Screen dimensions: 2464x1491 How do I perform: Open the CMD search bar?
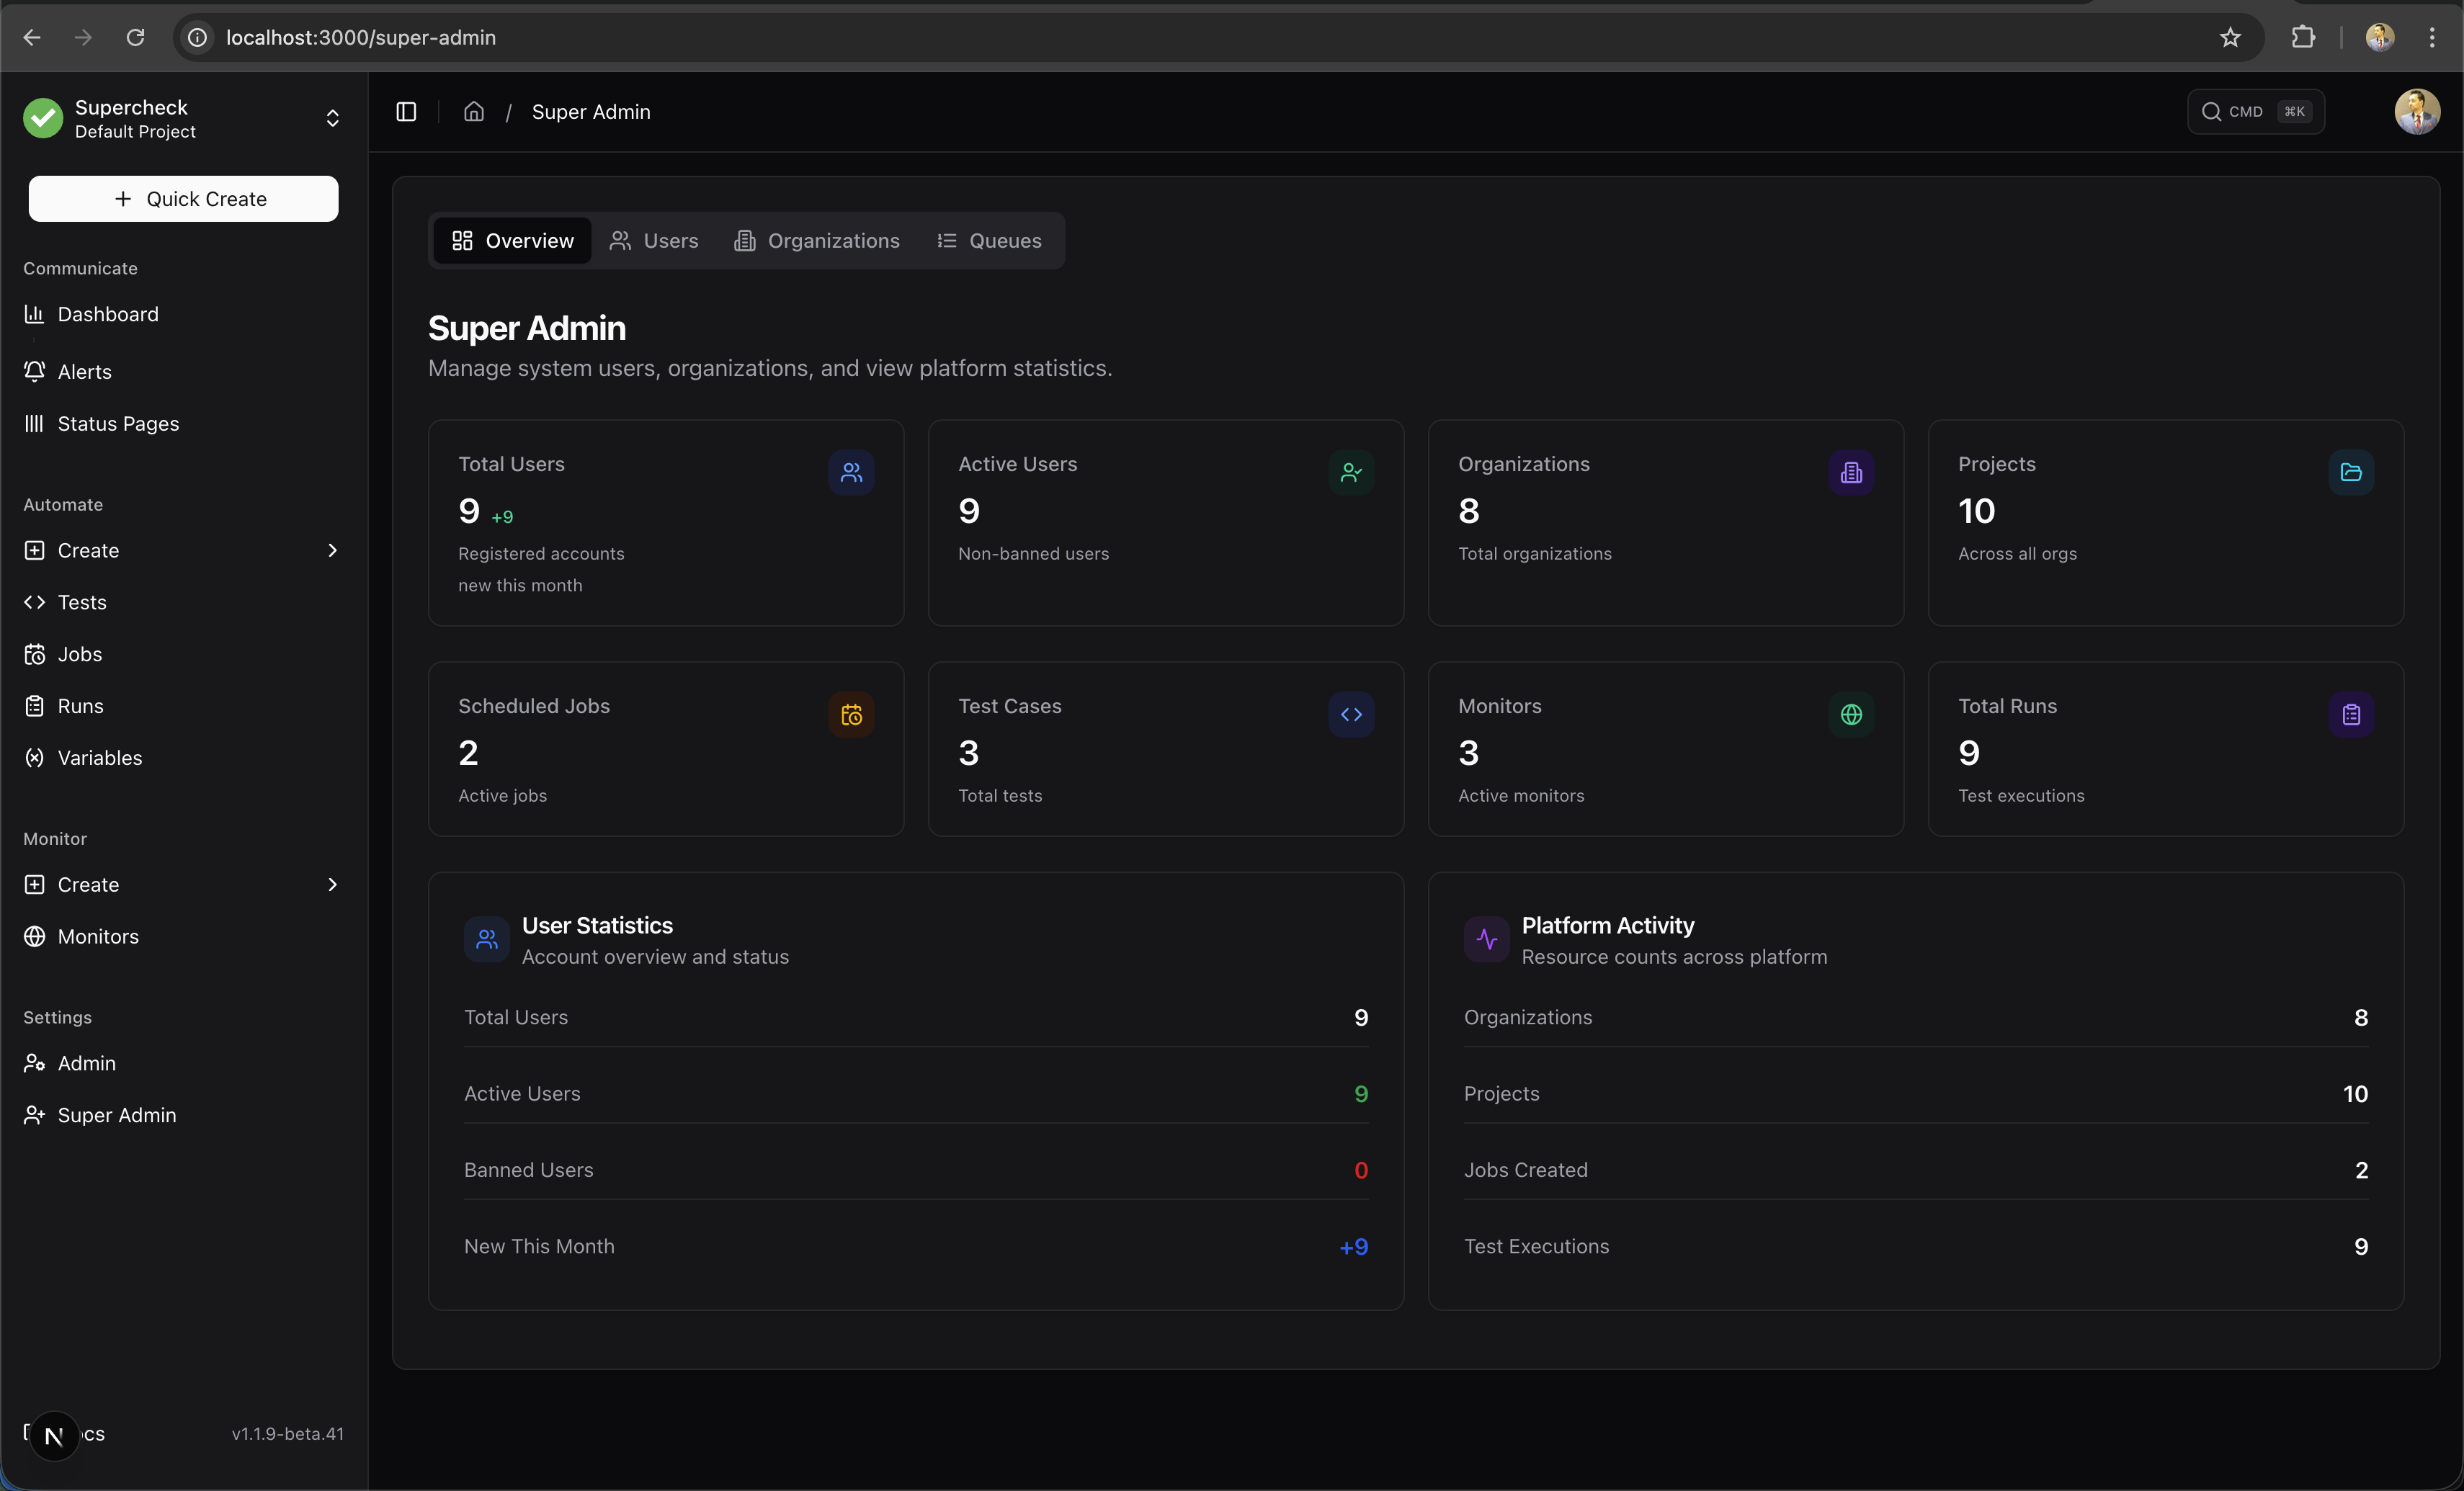pyautogui.click(x=2256, y=111)
